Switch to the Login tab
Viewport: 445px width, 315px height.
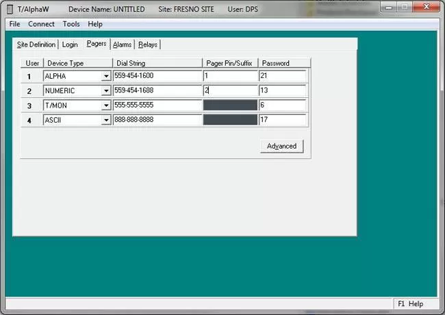pyautogui.click(x=70, y=45)
